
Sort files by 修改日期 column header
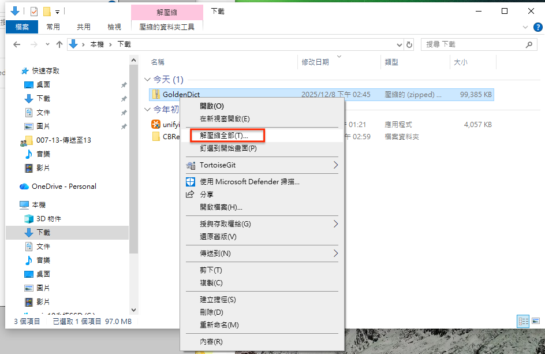pos(315,62)
